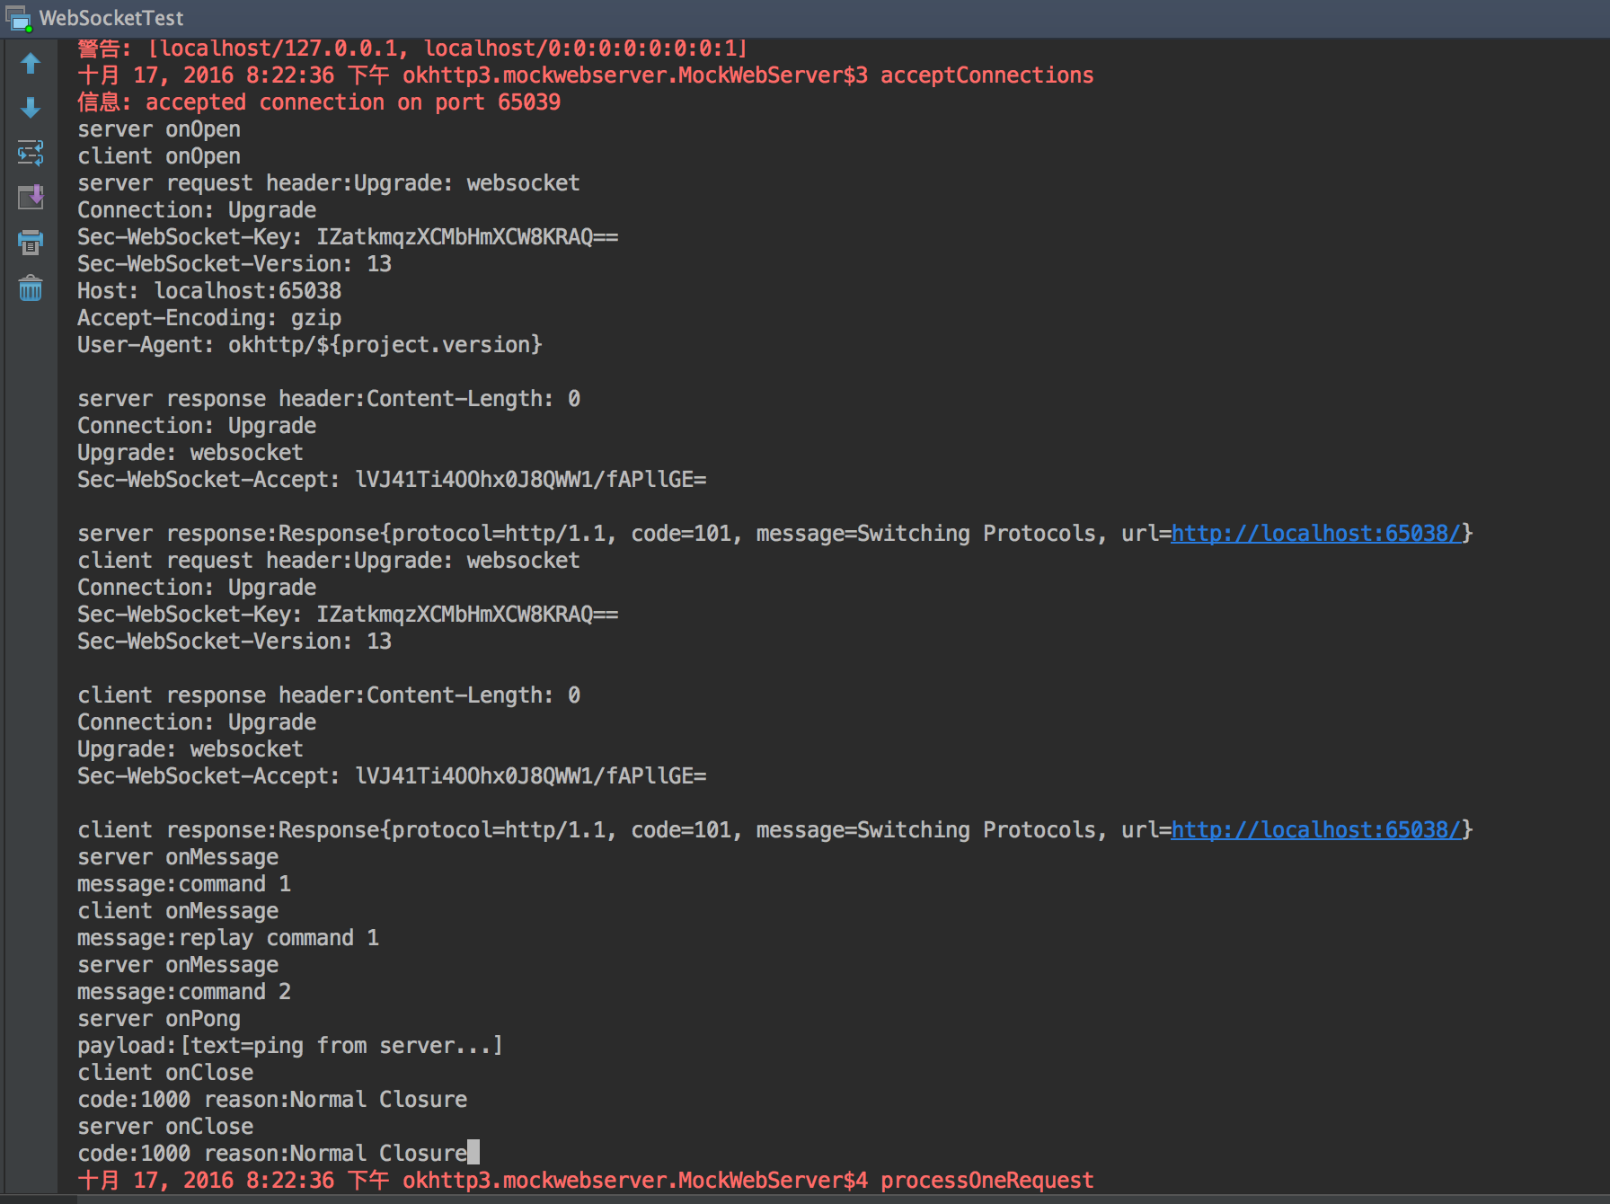The height and width of the screenshot is (1204, 1610).
Task: Click 'server response header:Content-Length: 0' line
Action: click(329, 399)
